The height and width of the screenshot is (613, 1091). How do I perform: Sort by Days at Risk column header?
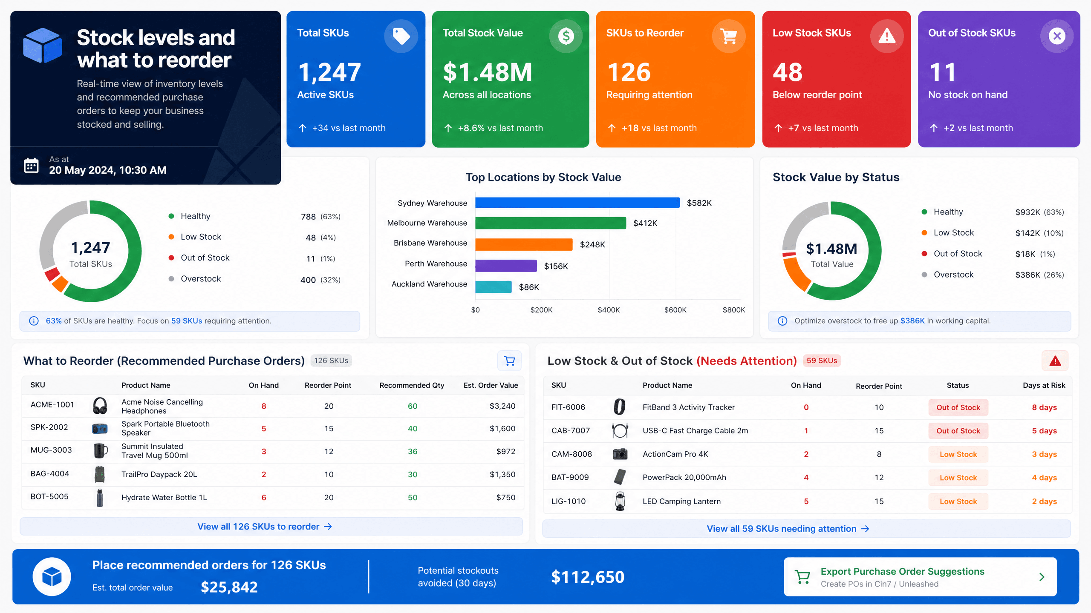pyautogui.click(x=1044, y=385)
